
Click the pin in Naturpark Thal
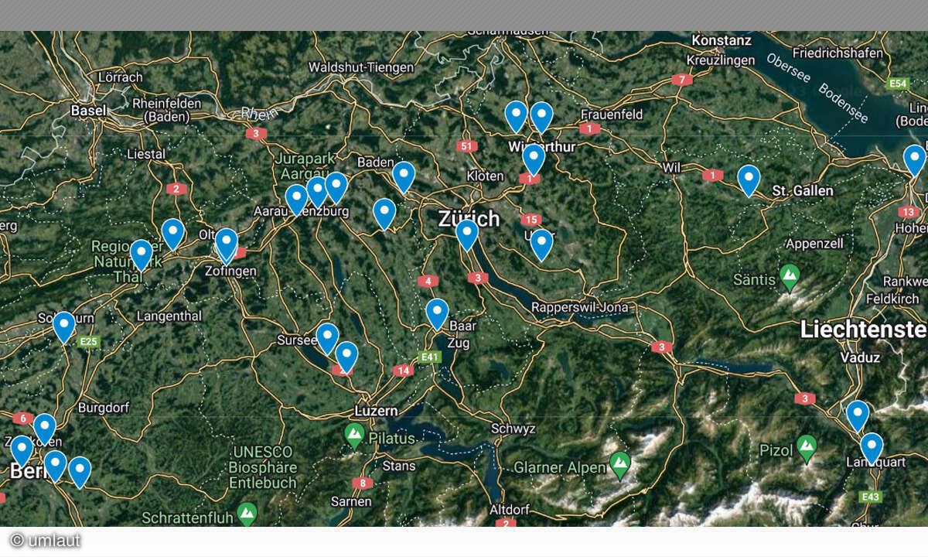click(x=141, y=255)
